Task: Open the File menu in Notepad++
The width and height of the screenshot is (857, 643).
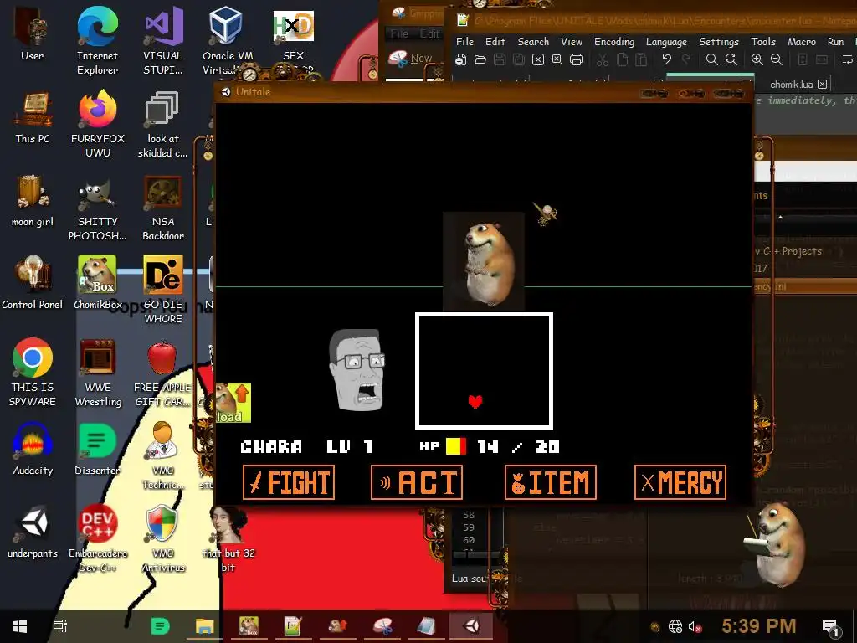Action: click(464, 42)
